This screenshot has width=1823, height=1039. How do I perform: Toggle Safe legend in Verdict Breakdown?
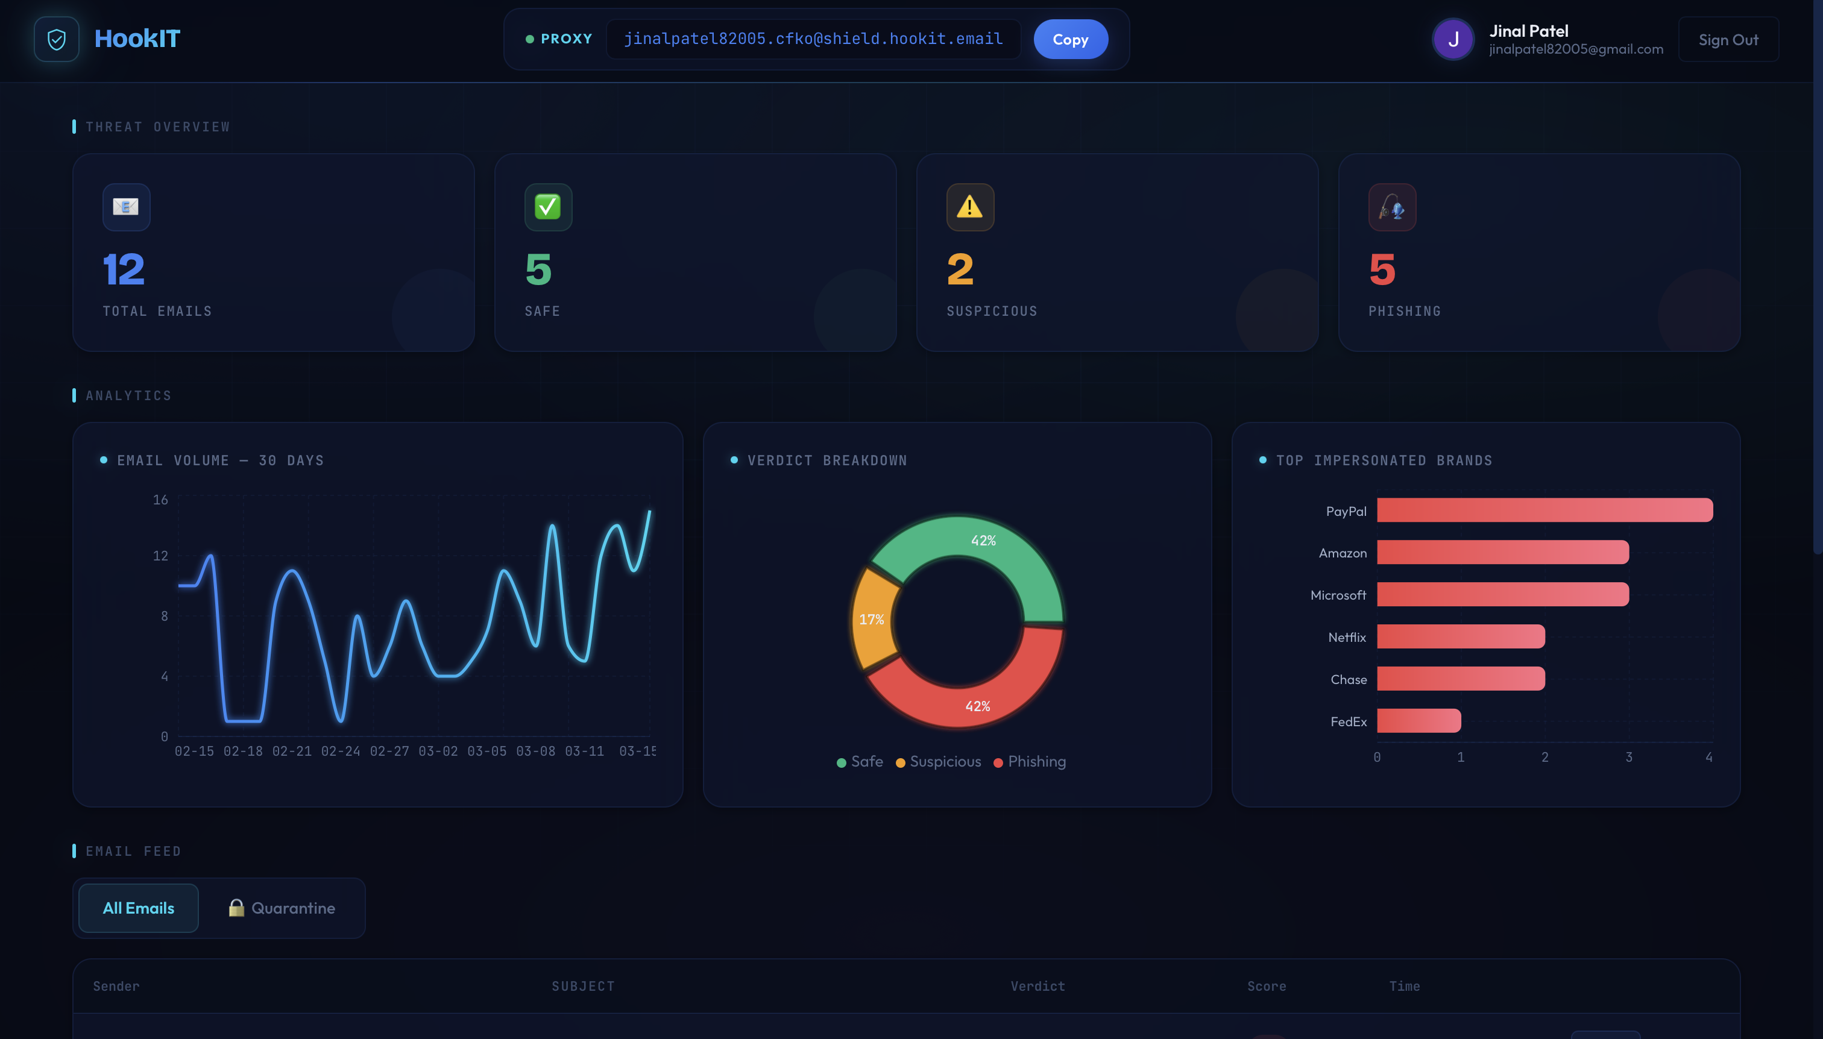pyautogui.click(x=860, y=761)
